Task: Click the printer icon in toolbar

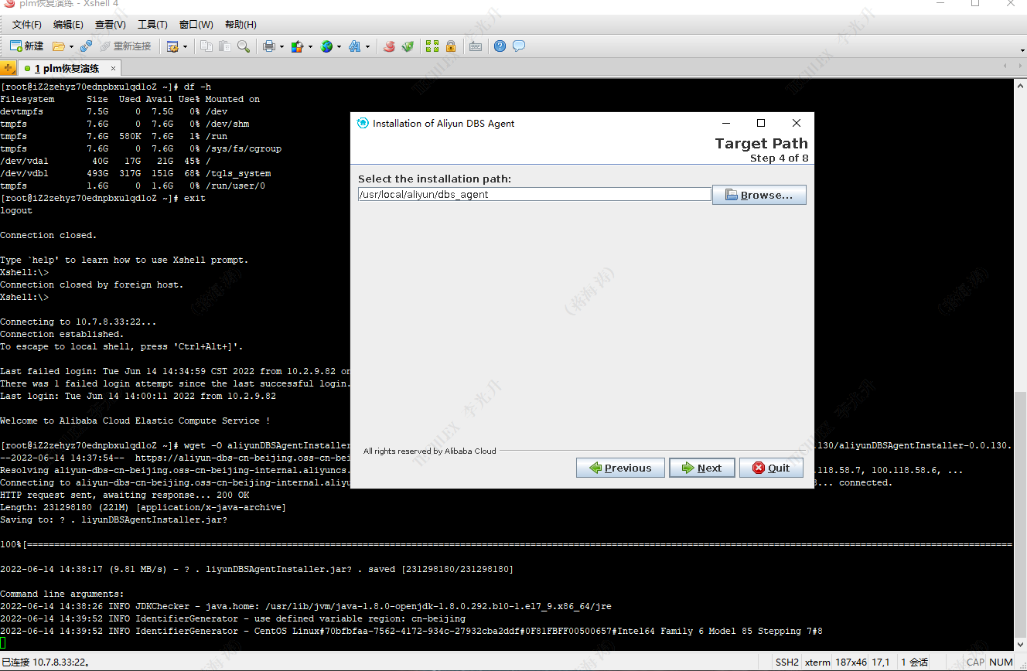Action: [268, 46]
